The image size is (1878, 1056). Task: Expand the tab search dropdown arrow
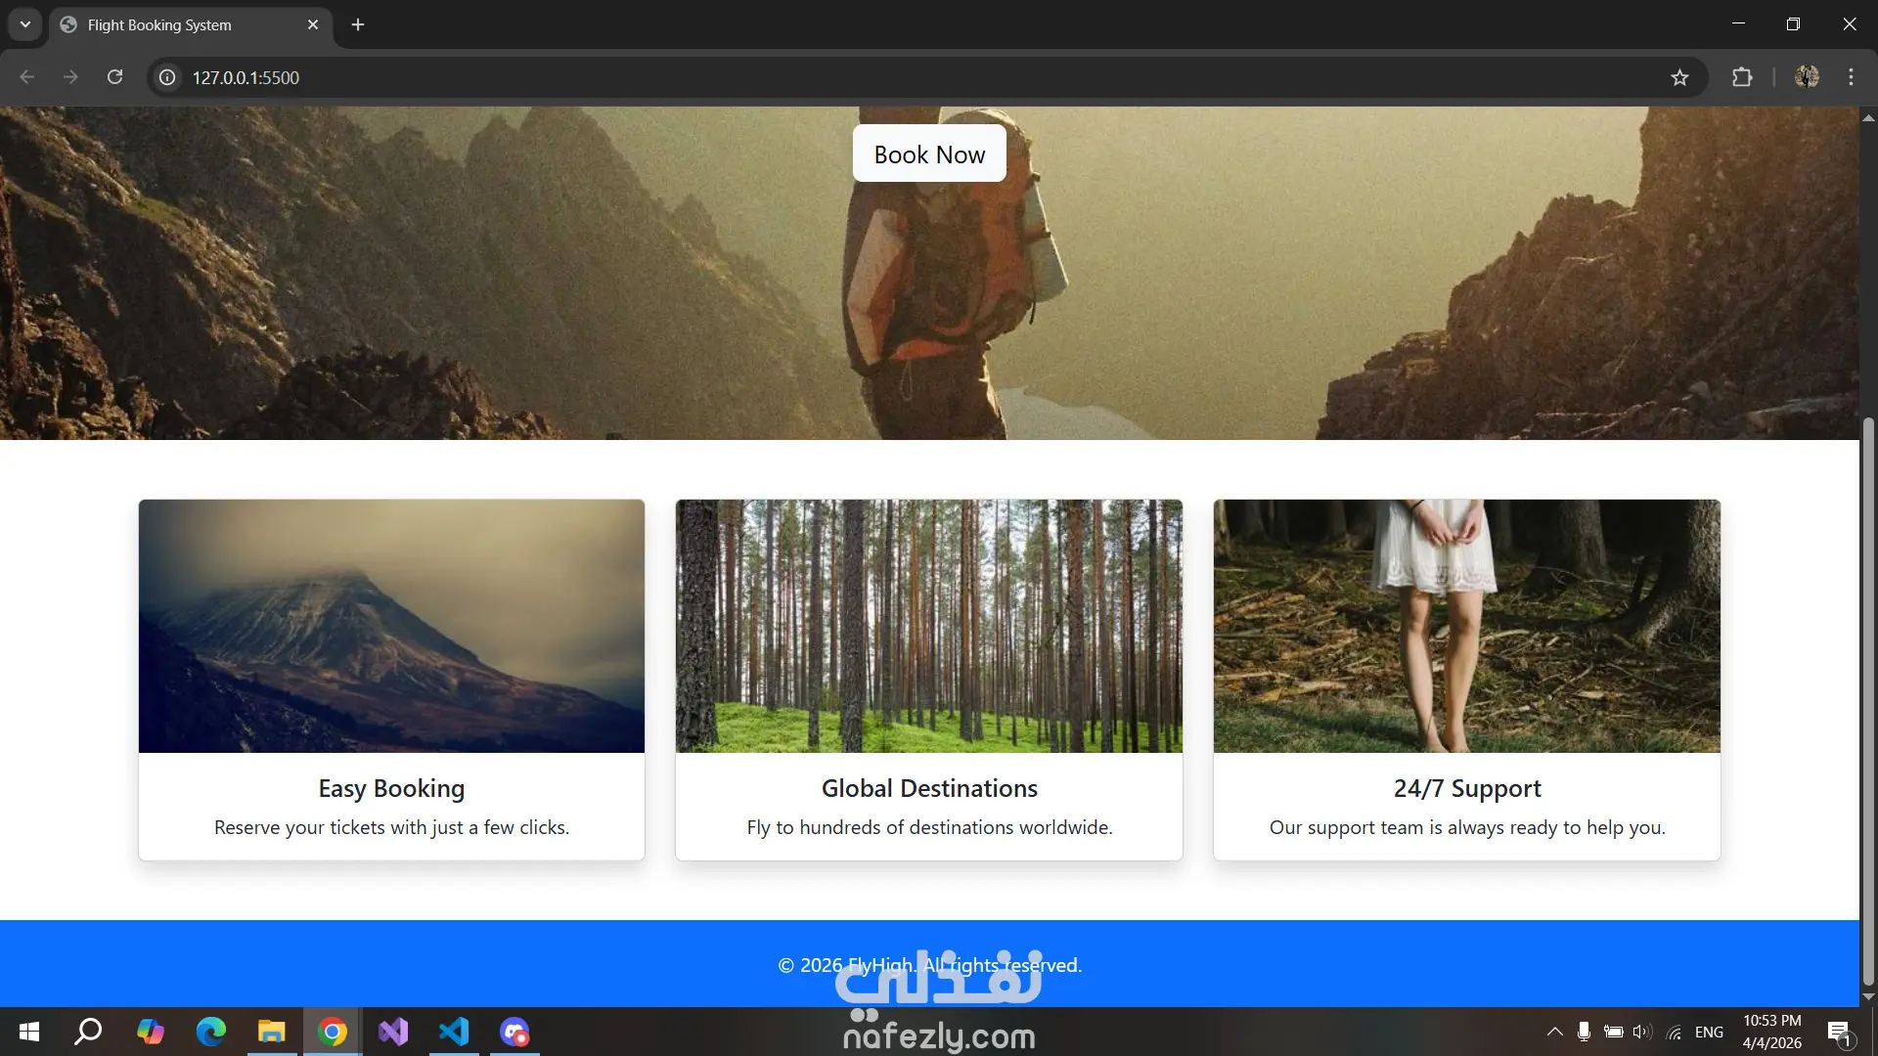[25, 24]
